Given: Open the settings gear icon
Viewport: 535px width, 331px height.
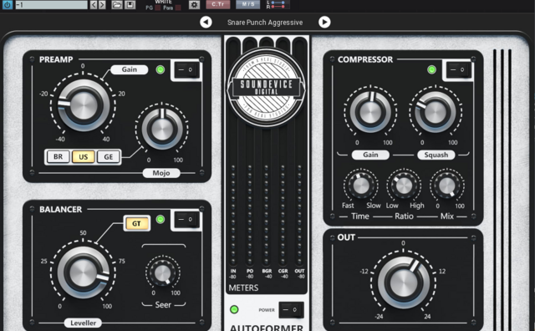Looking at the screenshot, I should click(x=194, y=4).
